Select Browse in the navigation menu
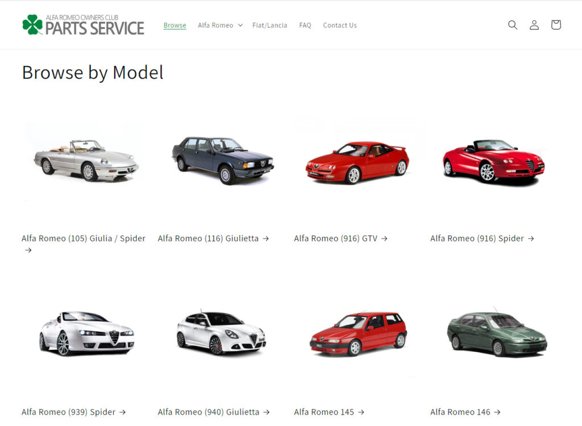Viewport: 582px width, 426px height. 174,25
